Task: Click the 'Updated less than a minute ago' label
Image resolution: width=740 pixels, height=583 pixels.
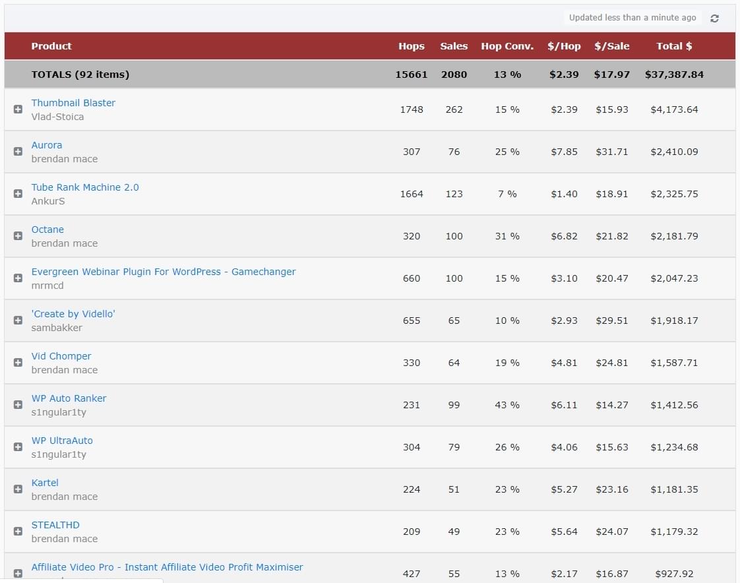Action: (x=632, y=18)
